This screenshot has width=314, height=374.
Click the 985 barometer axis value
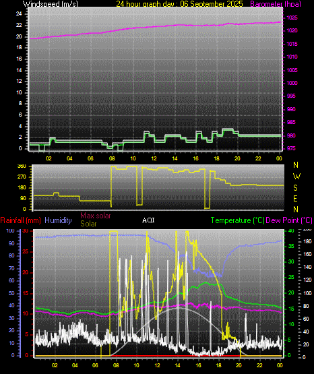coord(291,123)
